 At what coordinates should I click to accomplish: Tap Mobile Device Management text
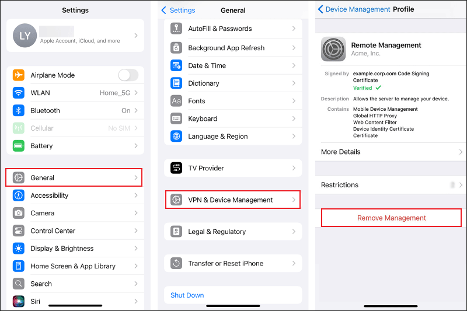click(385, 109)
